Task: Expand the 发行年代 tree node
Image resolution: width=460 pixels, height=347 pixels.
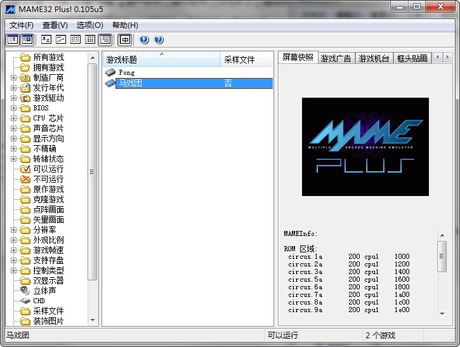Action: 13,88
